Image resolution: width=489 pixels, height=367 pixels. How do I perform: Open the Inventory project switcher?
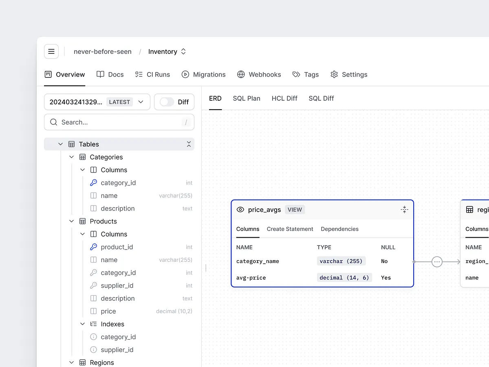(x=167, y=52)
